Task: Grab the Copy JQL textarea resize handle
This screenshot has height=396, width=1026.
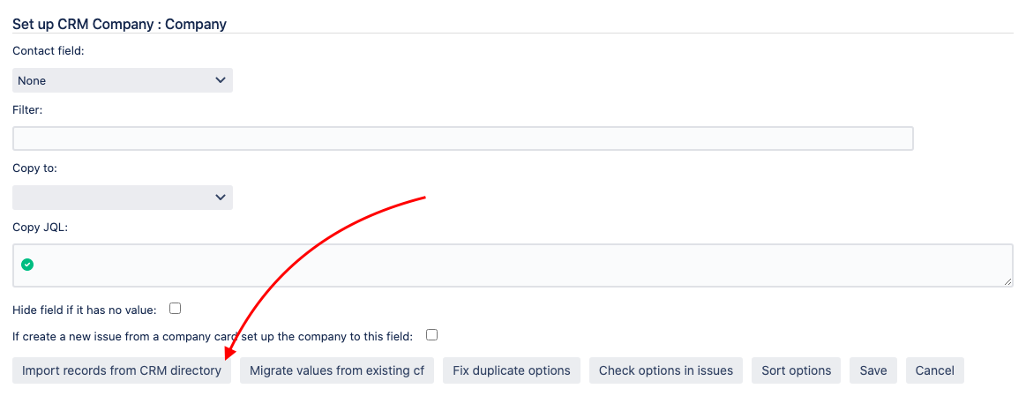Action: pyautogui.click(x=1008, y=281)
